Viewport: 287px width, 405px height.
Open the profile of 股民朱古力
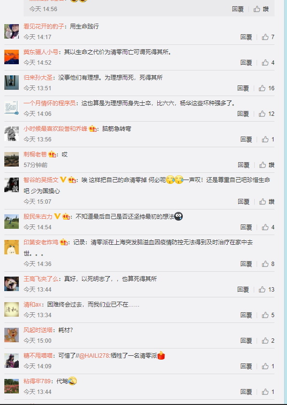click(x=38, y=216)
